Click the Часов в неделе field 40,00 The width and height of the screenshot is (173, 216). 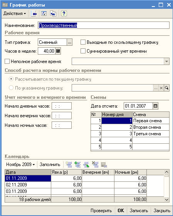47,51
